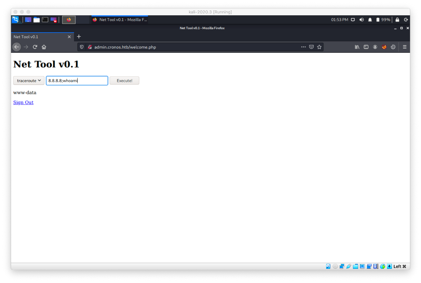Open the file manager icon in taskbar
The image size is (421, 283).
click(36, 20)
